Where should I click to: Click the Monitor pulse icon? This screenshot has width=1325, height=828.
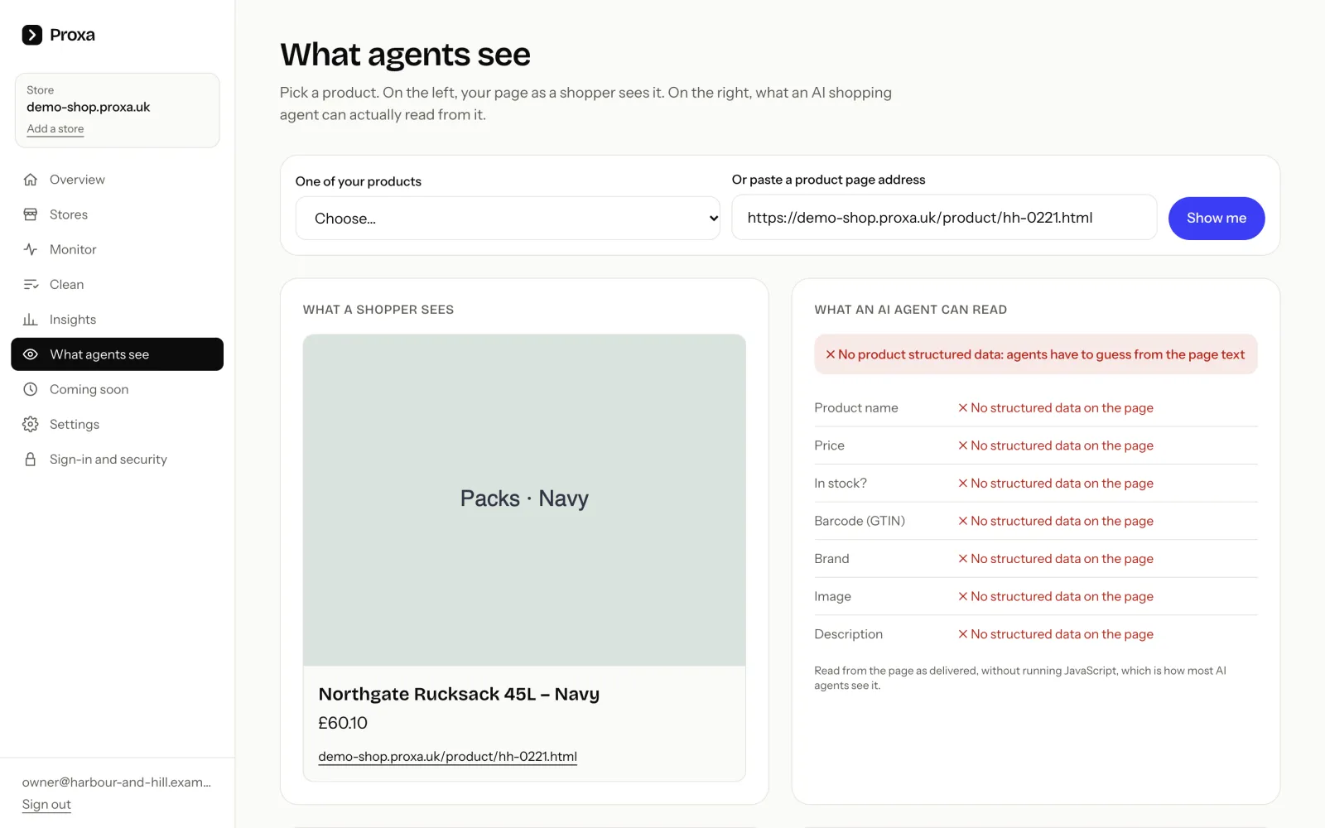31,249
